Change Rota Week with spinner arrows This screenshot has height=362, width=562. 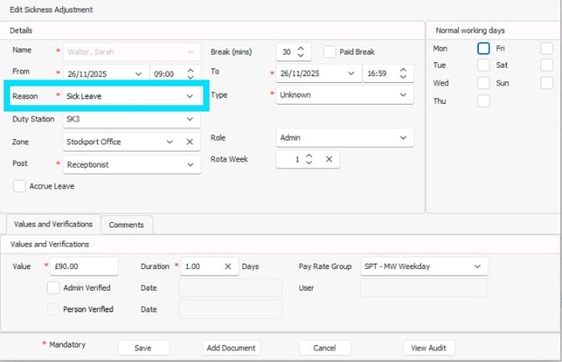[x=309, y=159]
